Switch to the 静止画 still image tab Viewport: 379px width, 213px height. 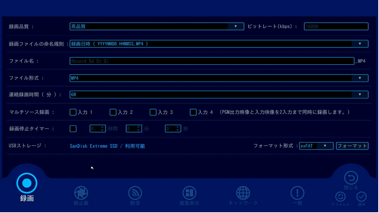tap(81, 196)
